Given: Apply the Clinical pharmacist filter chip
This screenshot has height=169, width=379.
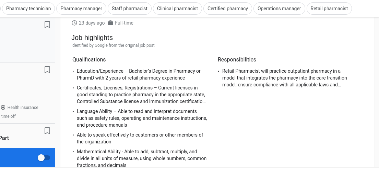Looking at the screenshot, I should click(x=177, y=9).
